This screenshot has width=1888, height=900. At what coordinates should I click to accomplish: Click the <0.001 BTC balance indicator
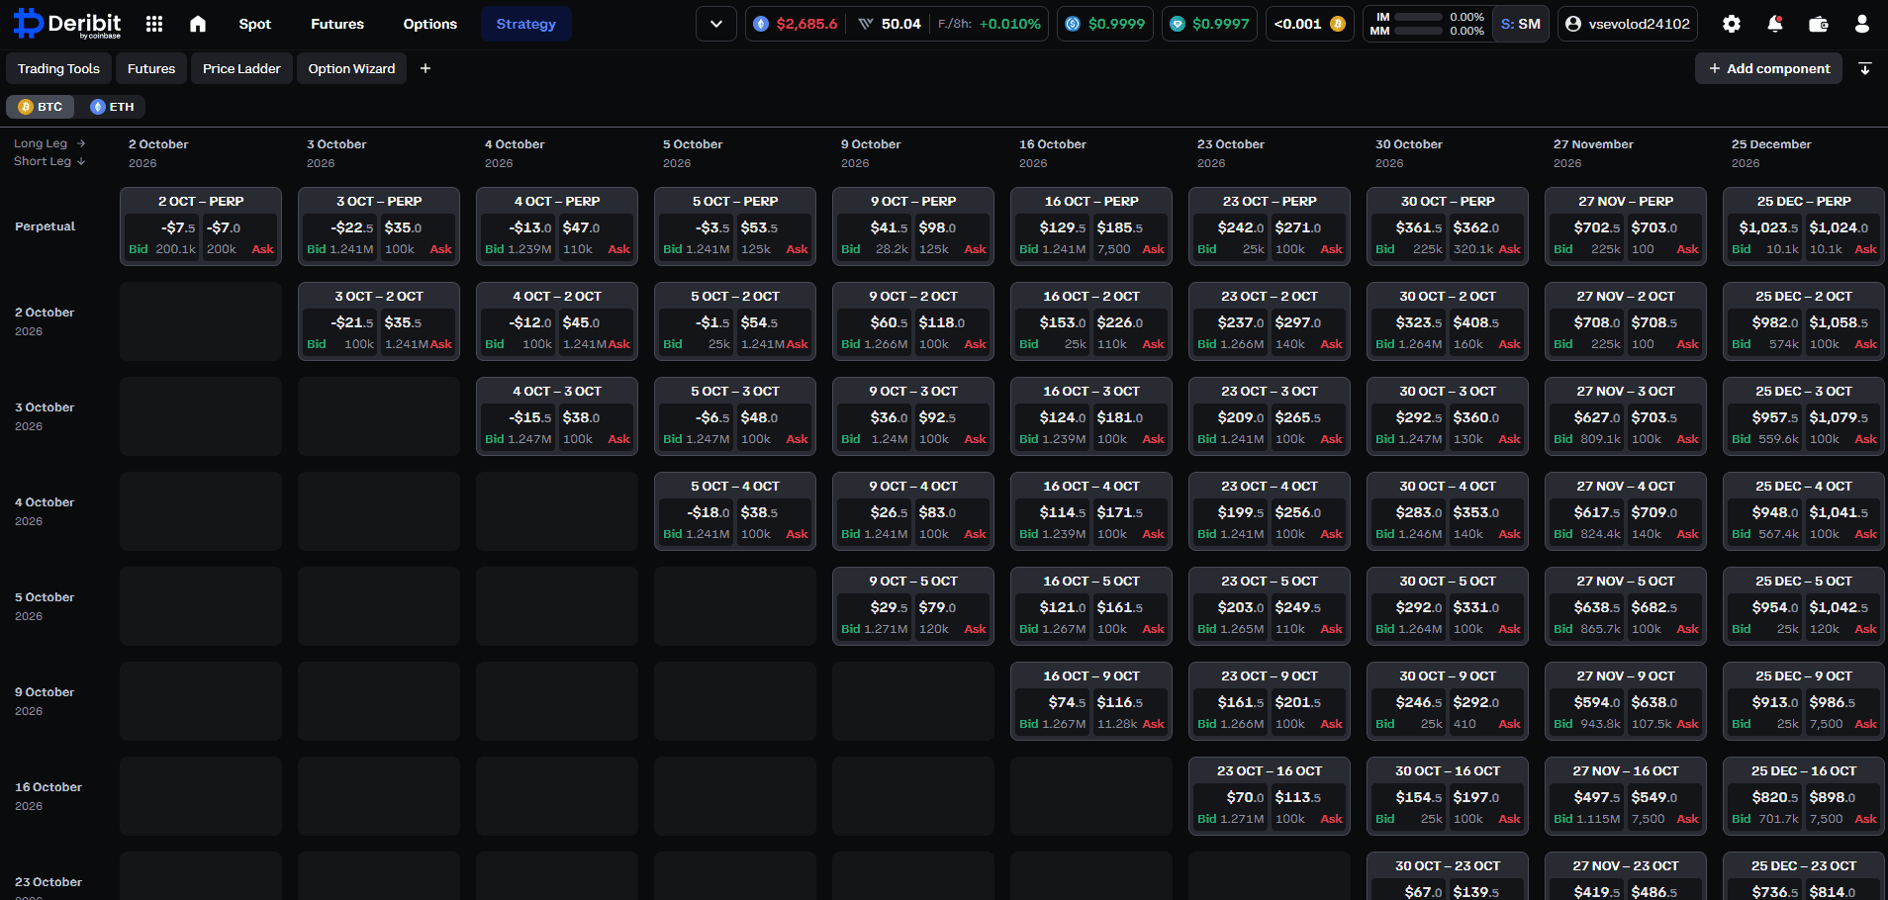tap(1310, 24)
